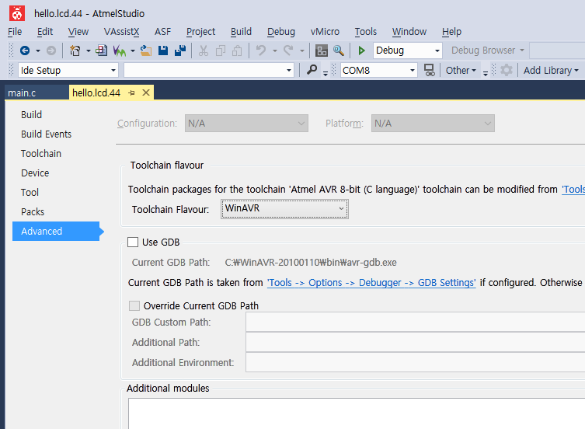This screenshot has height=429, width=585.
Task: Select the Build properties page
Action: pyautogui.click(x=31, y=114)
